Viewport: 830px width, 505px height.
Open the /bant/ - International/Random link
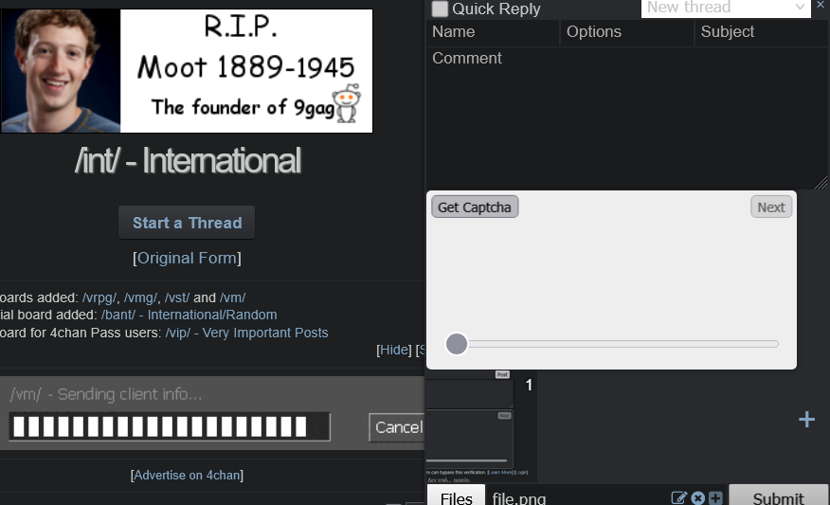click(189, 315)
